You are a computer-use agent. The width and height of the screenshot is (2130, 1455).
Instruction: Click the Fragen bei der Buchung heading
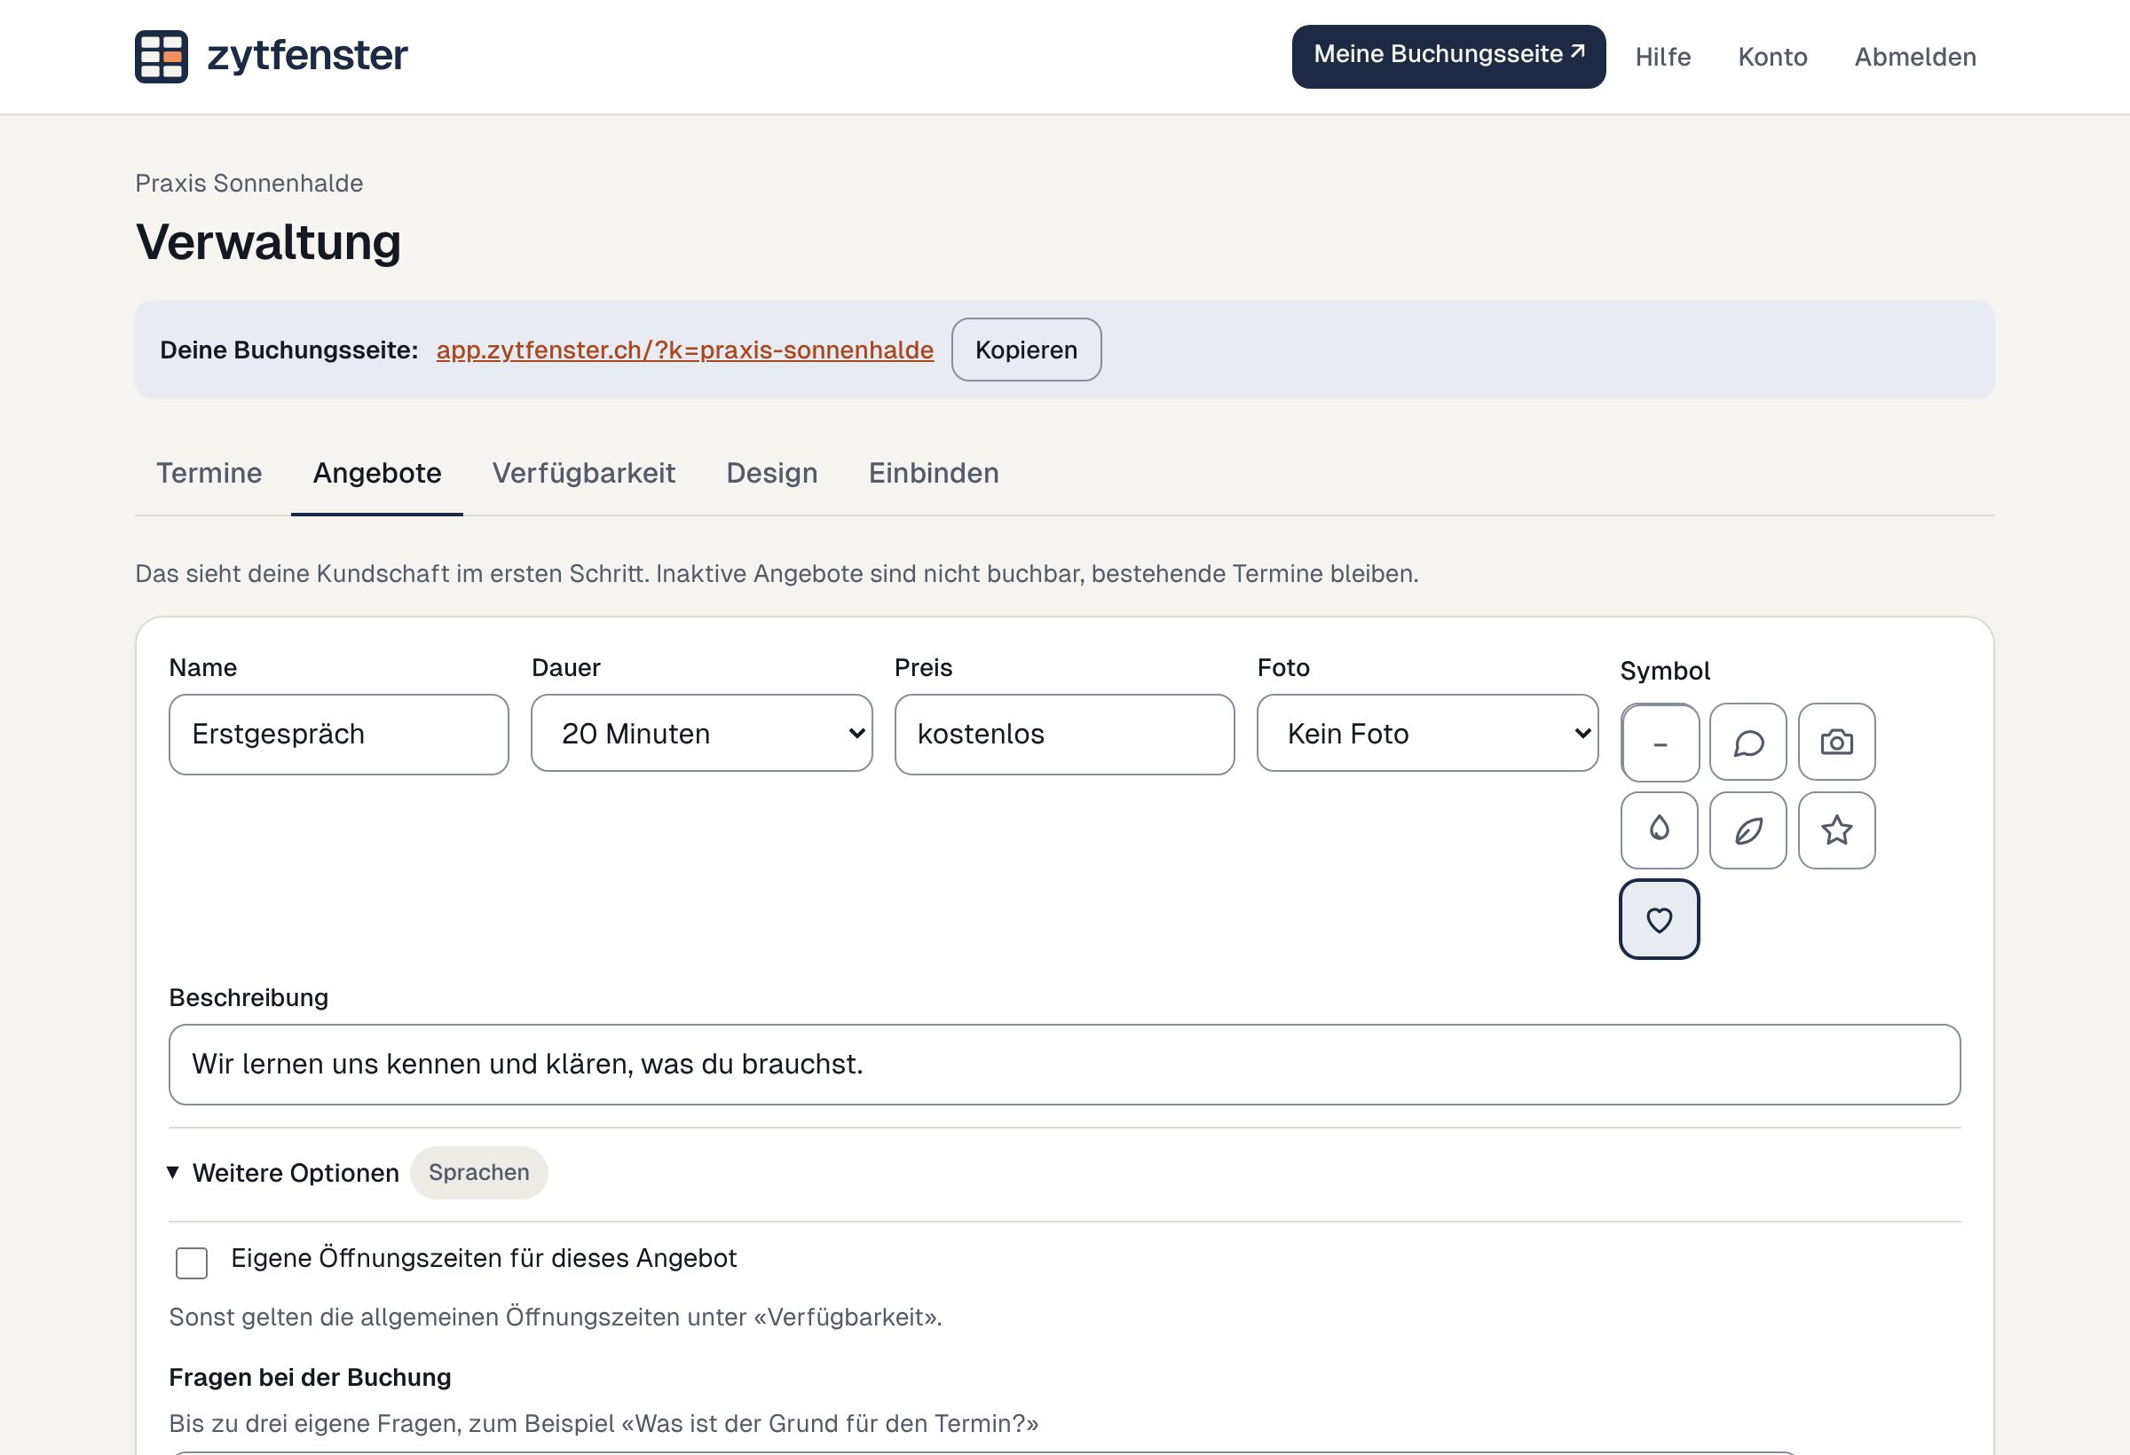click(x=311, y=1377)
